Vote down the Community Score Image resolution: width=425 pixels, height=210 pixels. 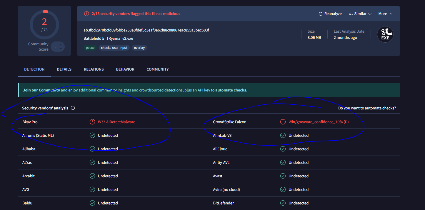click(x=60, y=49)
